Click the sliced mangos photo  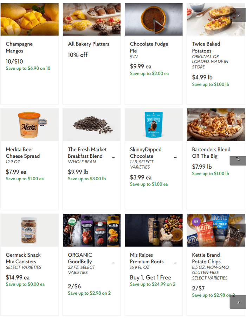30,19
